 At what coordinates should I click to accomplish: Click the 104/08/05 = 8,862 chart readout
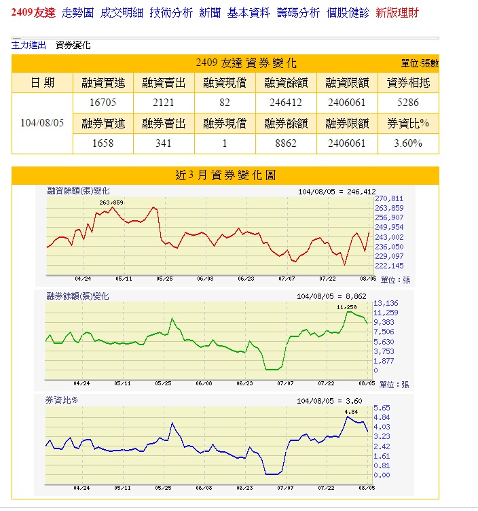coord(331,296)
